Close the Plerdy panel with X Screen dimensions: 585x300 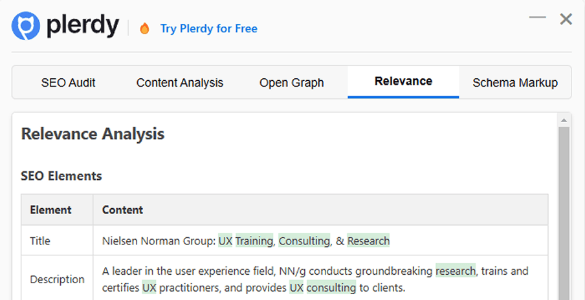(x=566, y=19)
